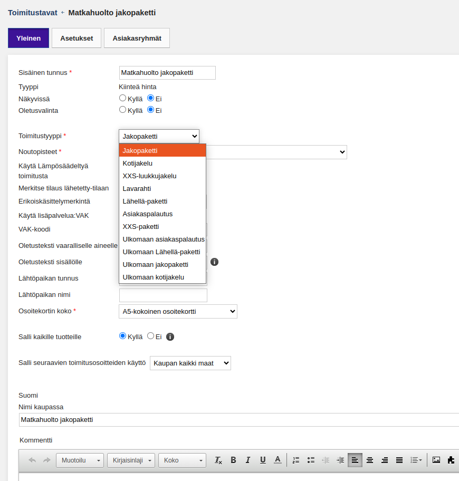This screenshot has width=459, height=481.
Task: Toggle italic formatting
Action: click(248, 460)
